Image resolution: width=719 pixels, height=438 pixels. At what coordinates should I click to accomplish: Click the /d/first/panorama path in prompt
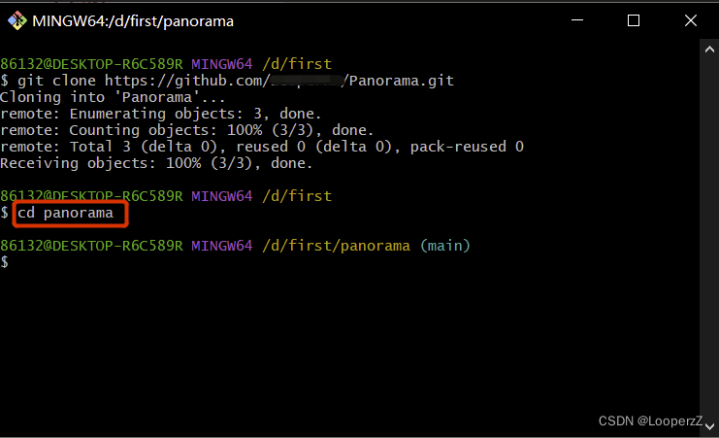[x=336, y=246]
